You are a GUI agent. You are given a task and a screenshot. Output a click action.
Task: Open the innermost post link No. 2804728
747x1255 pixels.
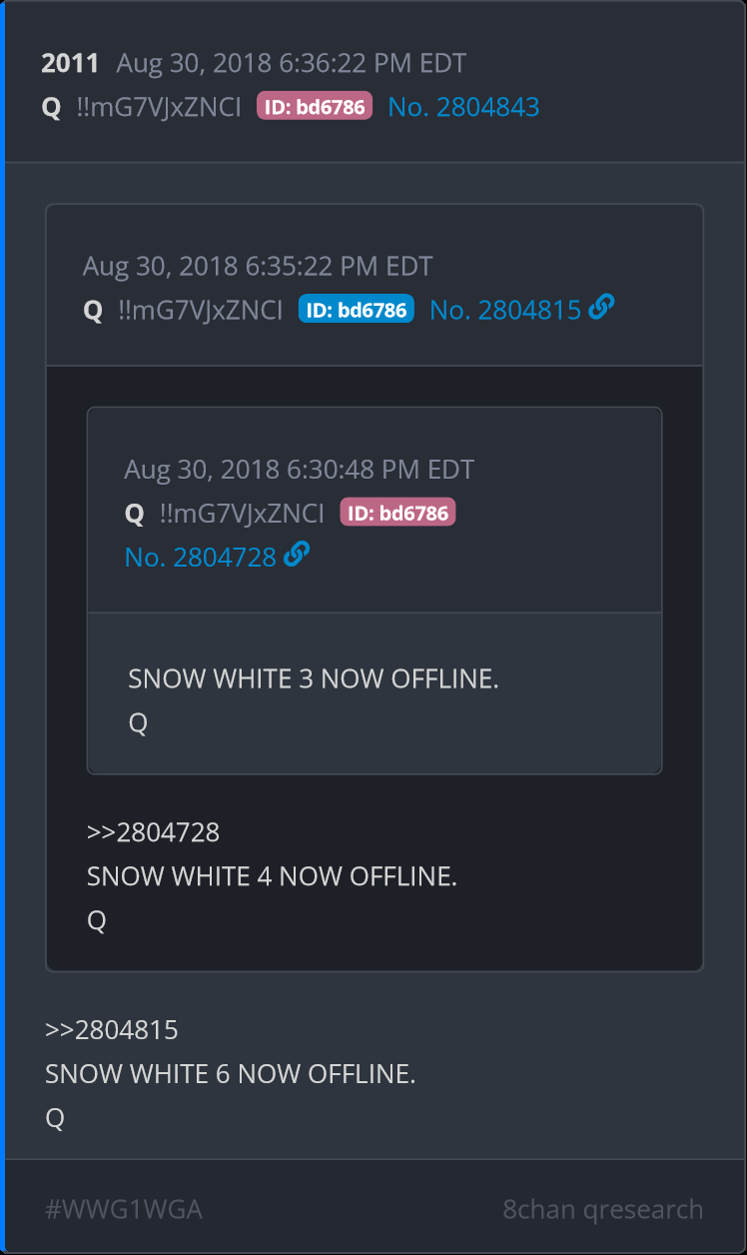point(200,557)
